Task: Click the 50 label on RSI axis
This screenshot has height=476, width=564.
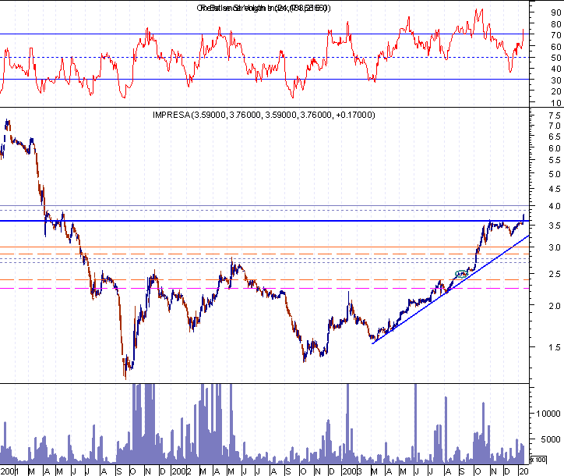Action: click(555, 58)
